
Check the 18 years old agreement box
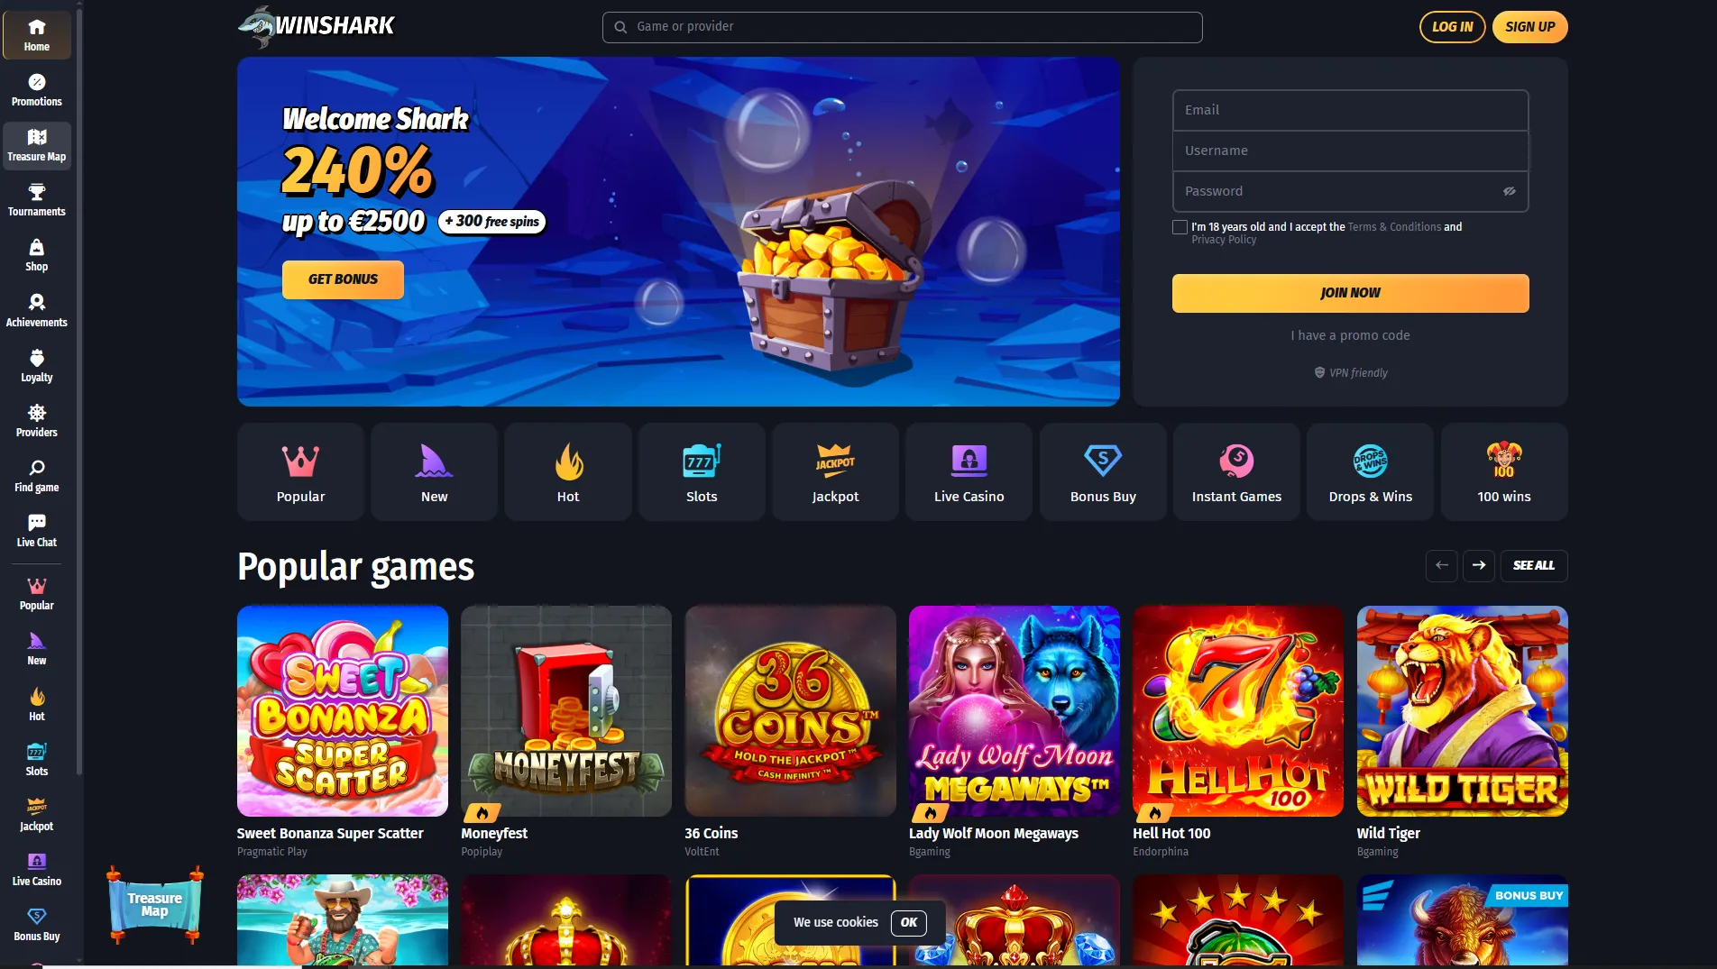click(x=1180, y=227)
